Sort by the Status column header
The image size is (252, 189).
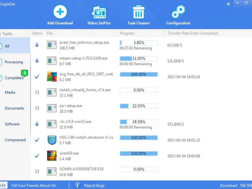pos(37,33)
